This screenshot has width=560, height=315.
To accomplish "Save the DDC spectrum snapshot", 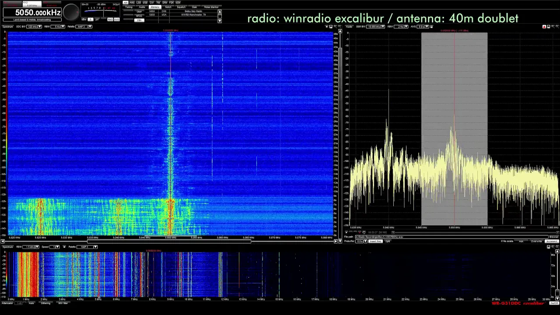I will click(331, 27).
